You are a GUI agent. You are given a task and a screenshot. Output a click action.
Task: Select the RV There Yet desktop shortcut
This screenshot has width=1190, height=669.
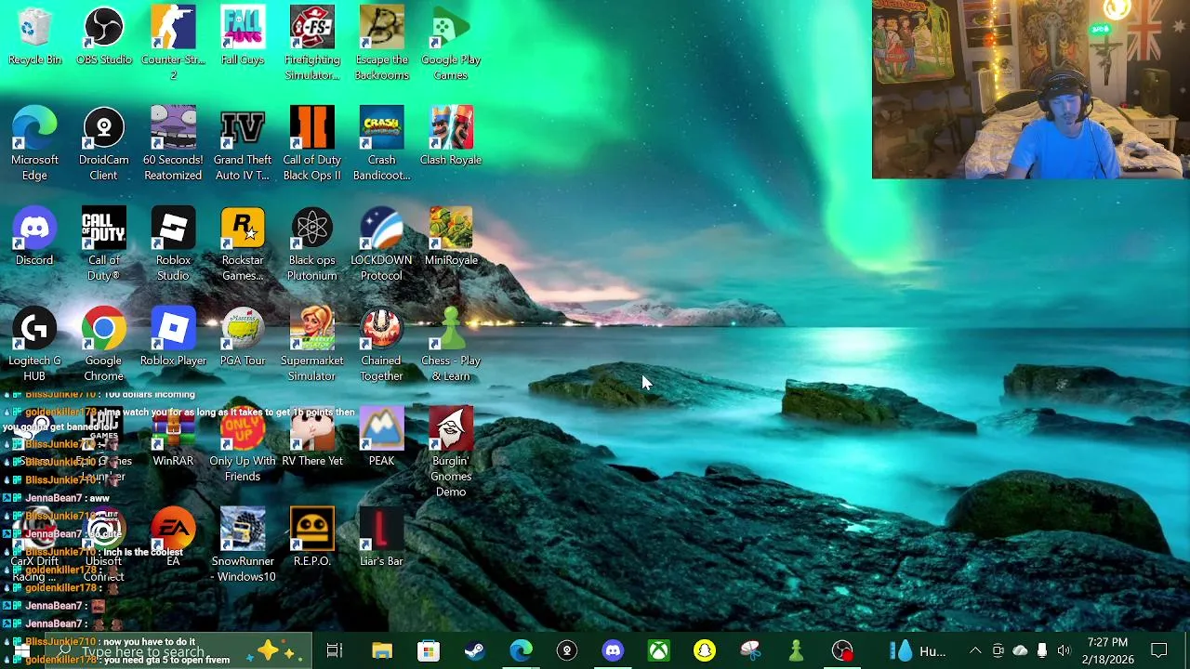click(x=311, y=439)
